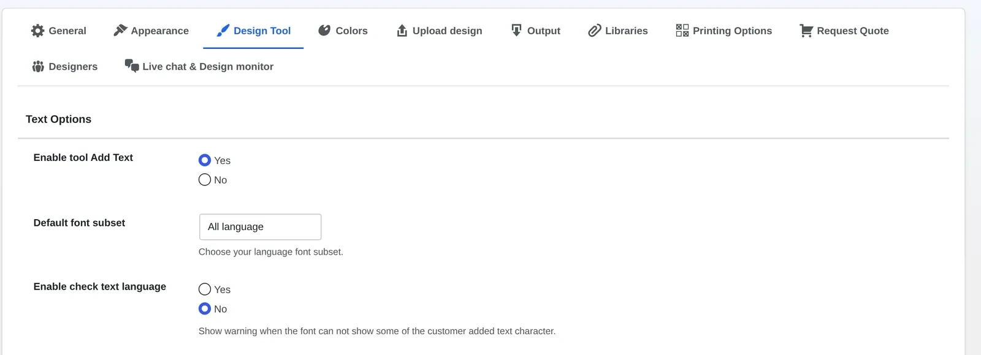Select Yes for Enable tool Add Text
The width and height of the screenshot is (981, 355).
coord(205,160)
